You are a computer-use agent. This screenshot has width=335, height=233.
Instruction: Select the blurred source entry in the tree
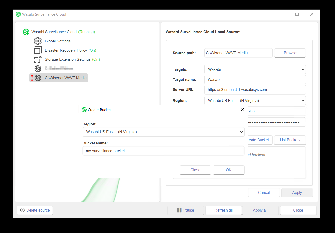click(x=59, y=68)
